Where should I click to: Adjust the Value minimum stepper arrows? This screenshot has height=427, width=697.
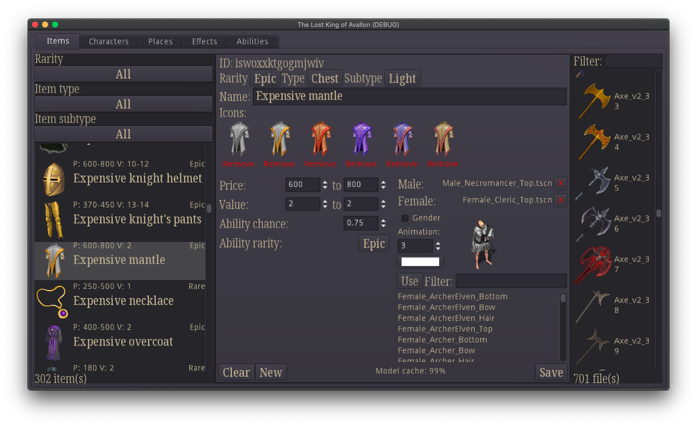click(x=325, y=204)
